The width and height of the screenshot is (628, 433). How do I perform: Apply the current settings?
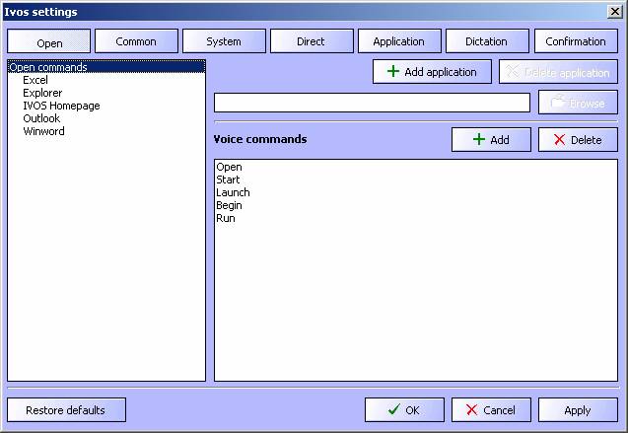pyautogui.click(x=578, y=409)
